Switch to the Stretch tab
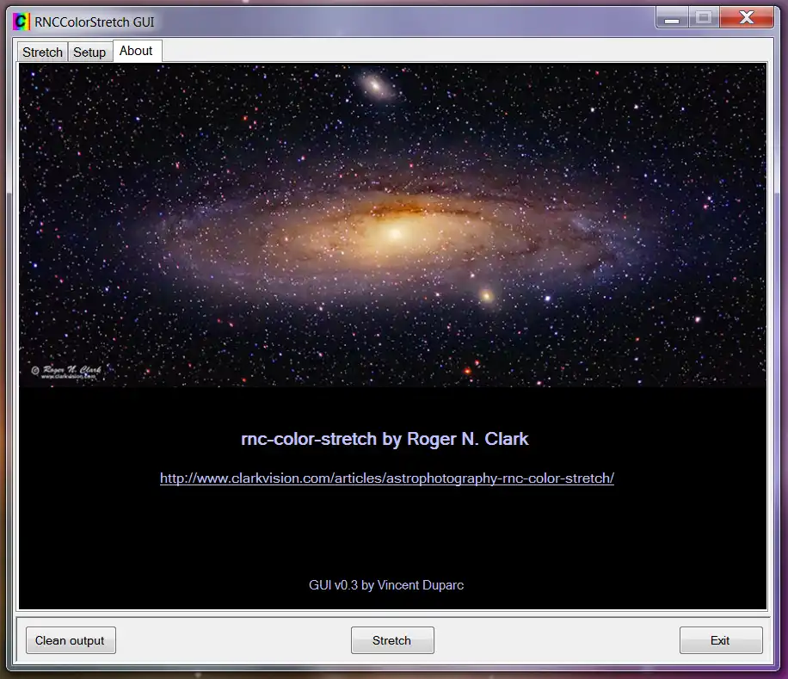 (42, 52)
